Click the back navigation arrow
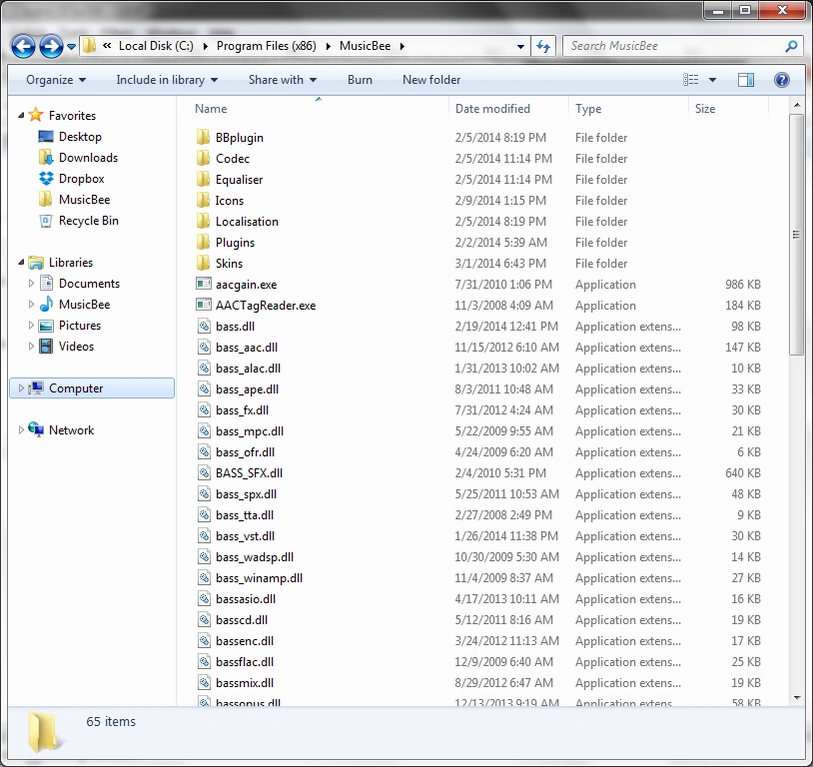This screenshot has width=813, height=767. pos(22,46)
